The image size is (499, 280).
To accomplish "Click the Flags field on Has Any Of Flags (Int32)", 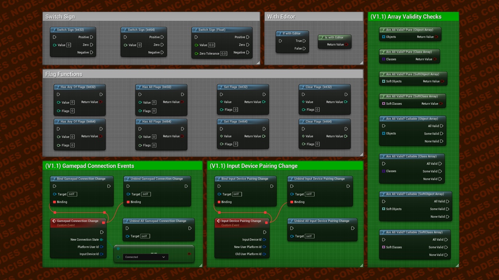I will [73, 111].
